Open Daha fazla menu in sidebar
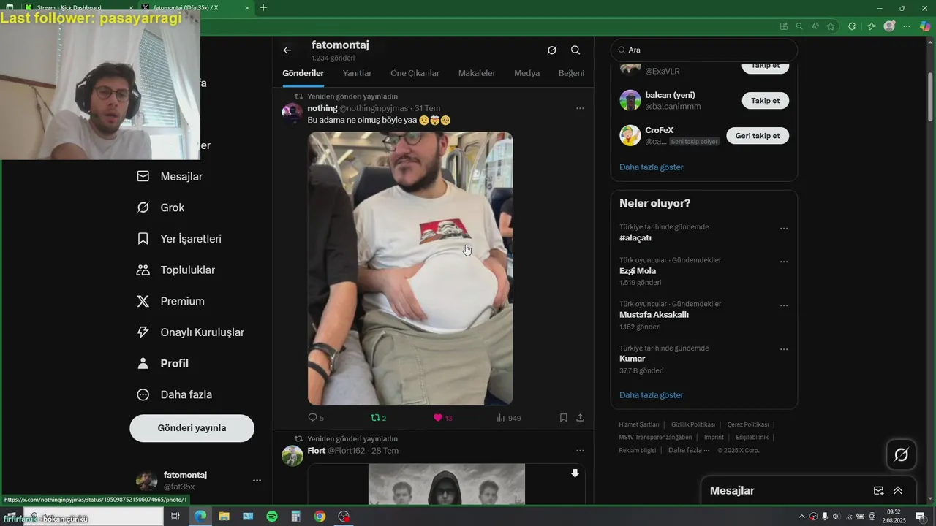Image resolution: width=936 pixels, height=526 pixels. [x=174, y=394]
